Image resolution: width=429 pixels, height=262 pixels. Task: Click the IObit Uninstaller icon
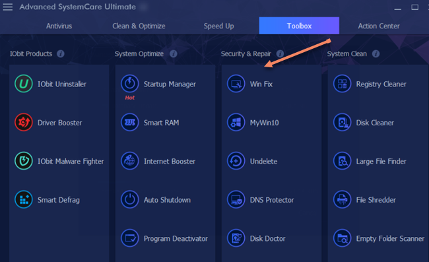pos(24,84)
